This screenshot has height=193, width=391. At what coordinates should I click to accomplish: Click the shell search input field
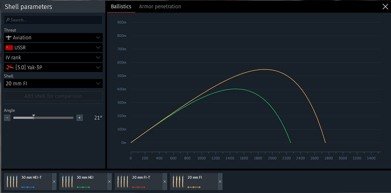[x=53, y=20]
